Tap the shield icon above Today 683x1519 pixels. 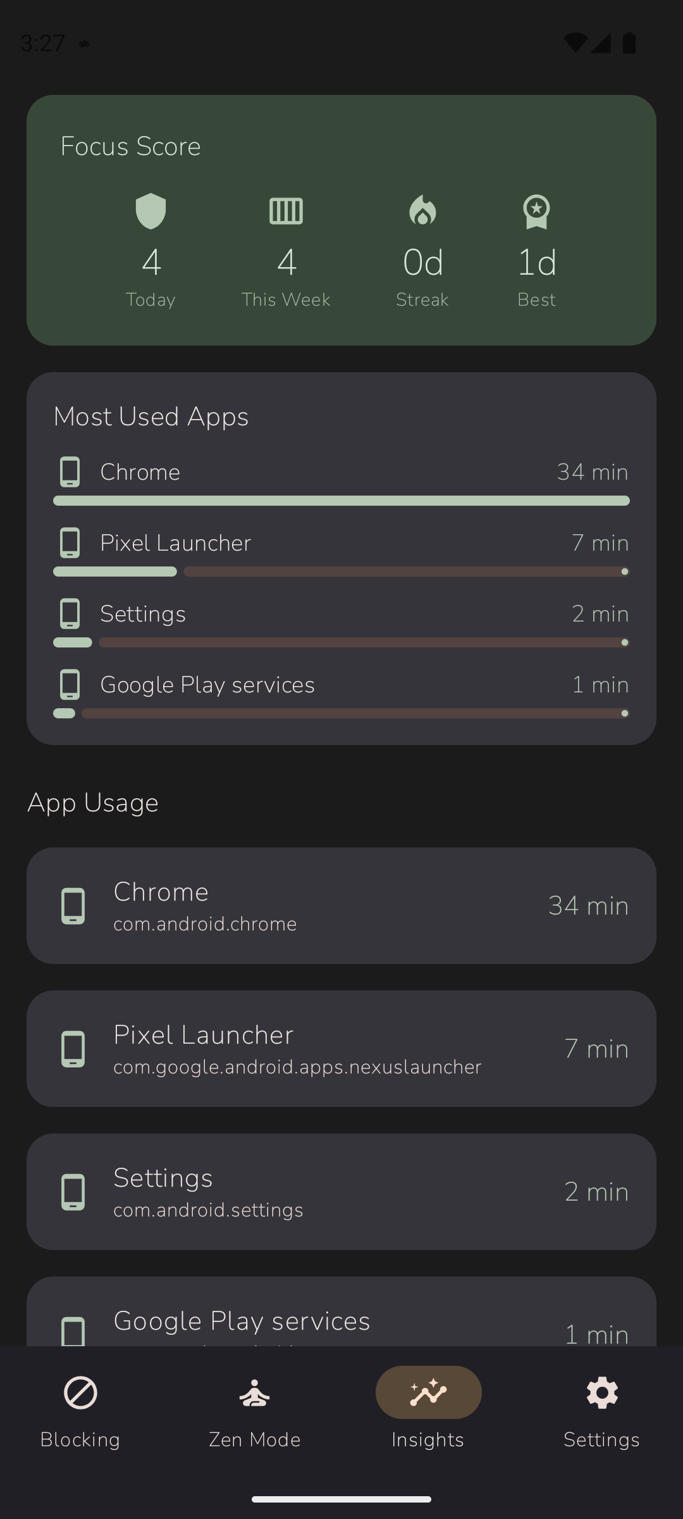pos(151,211)
